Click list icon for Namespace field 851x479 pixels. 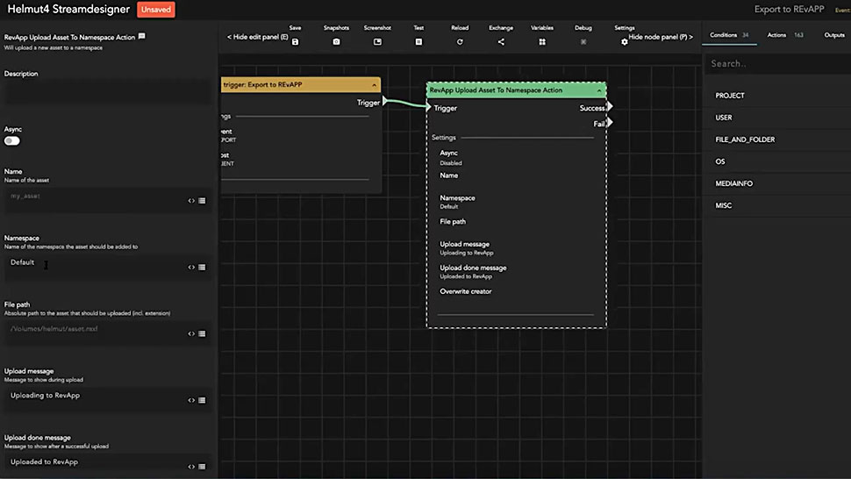tap(202, 267)
